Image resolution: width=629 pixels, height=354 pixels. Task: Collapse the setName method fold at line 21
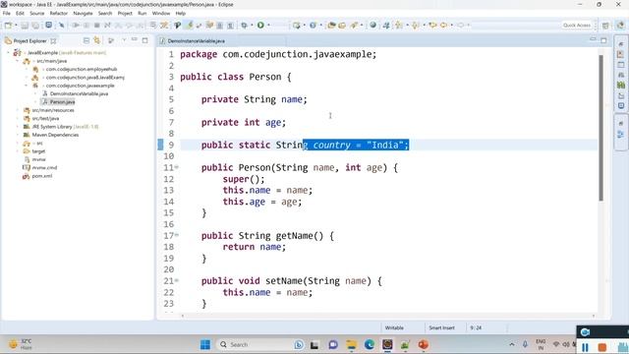coord(177,280)
